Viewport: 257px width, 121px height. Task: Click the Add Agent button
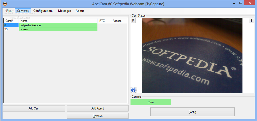click(97, 108)
